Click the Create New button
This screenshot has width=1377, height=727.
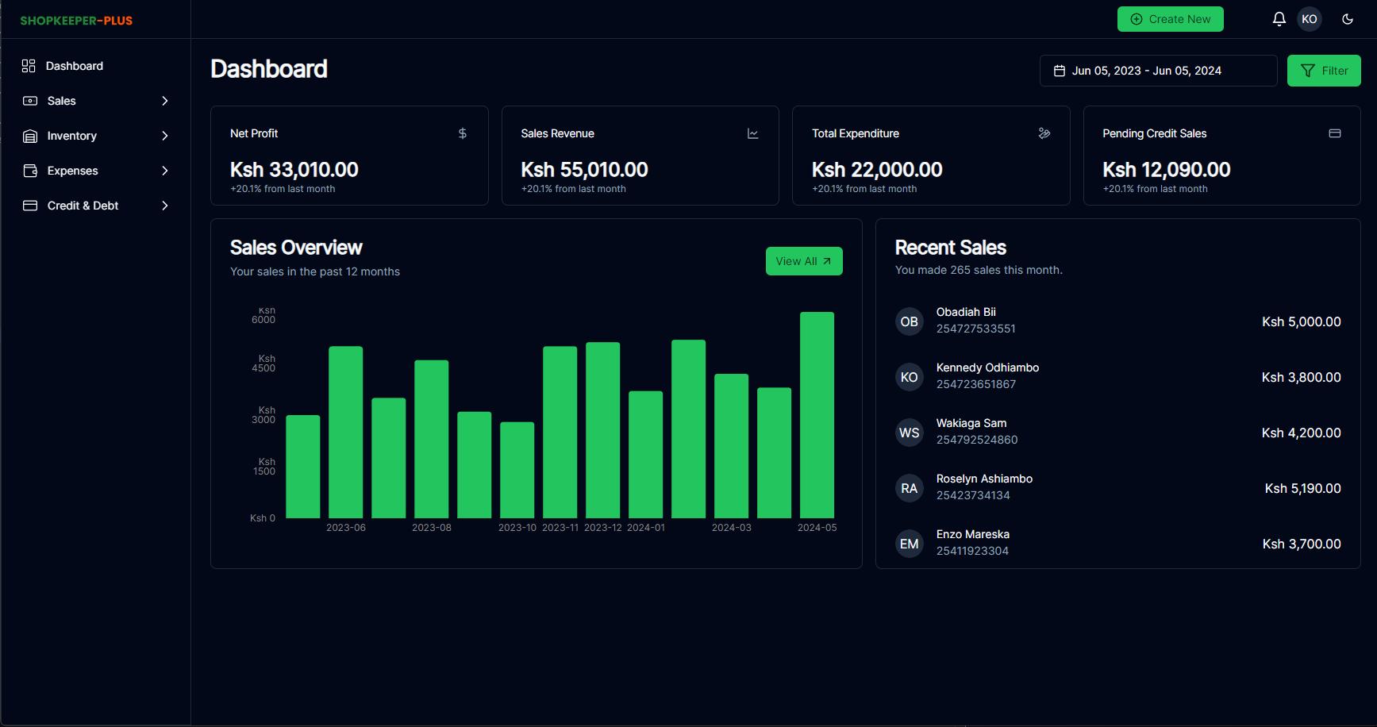[x=1171, y=19]
